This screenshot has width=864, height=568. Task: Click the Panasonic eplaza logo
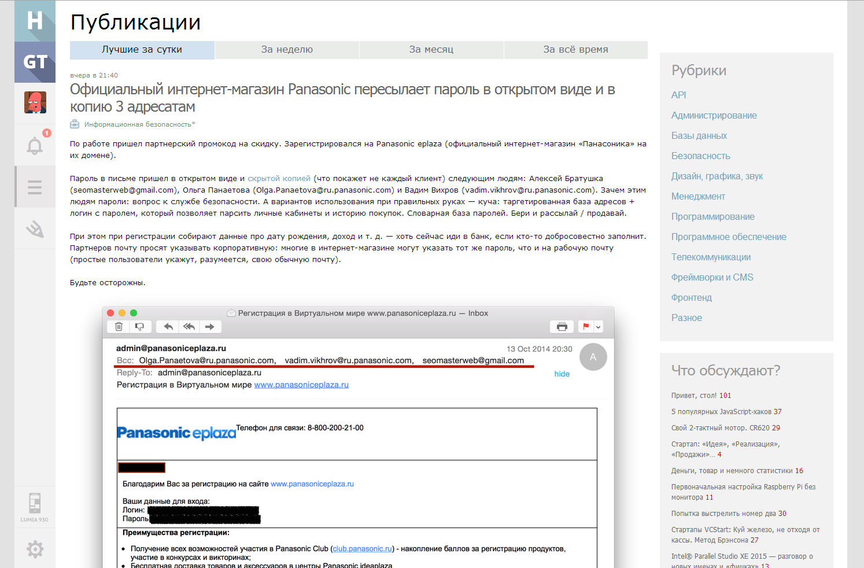pyautogui.click(x=176, y=433)
